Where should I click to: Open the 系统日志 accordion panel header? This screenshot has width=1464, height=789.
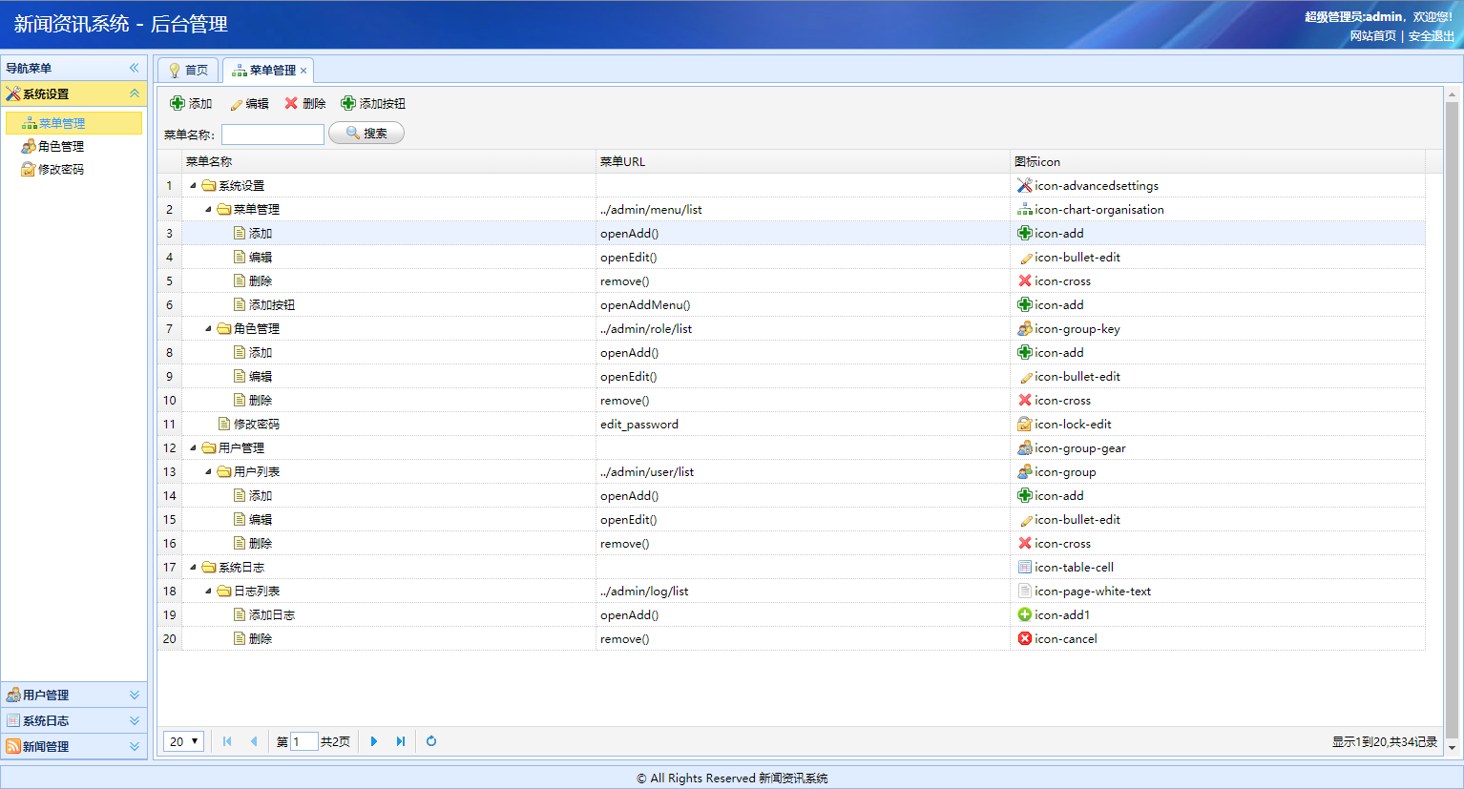[x=73, y=720]
